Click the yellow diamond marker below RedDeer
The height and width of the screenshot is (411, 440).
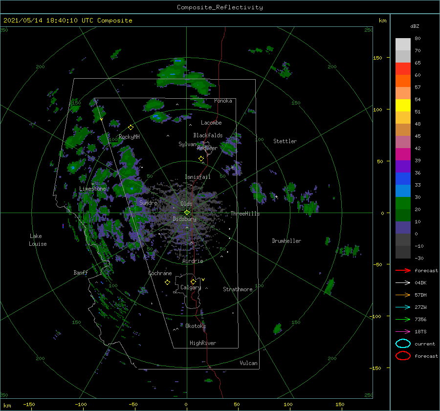[x=201, y=159]
